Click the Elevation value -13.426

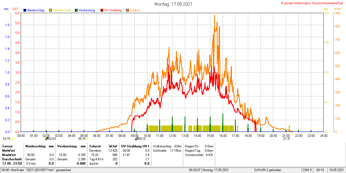(x=112, y=151)
